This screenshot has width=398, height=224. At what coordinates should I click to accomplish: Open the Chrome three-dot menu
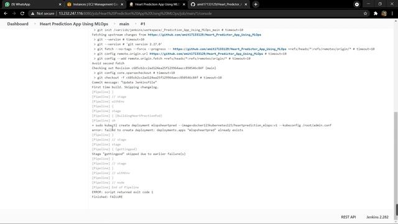tap(392, 14)
